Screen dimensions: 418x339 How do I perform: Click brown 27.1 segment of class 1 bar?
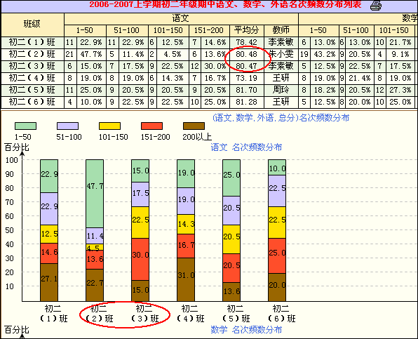coord(49,282)
